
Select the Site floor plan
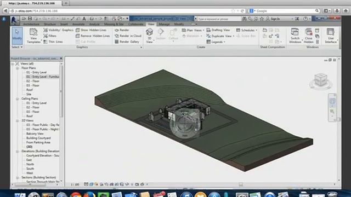pyautogui.click(x=29, y=94)
